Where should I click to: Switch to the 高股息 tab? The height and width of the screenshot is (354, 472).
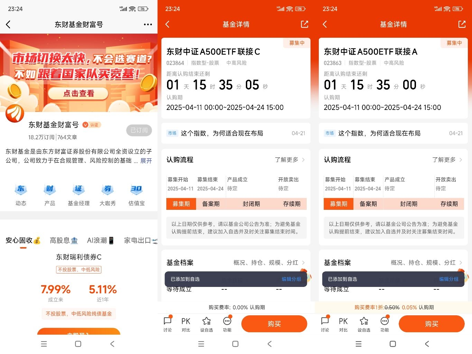tap(64, 240)
